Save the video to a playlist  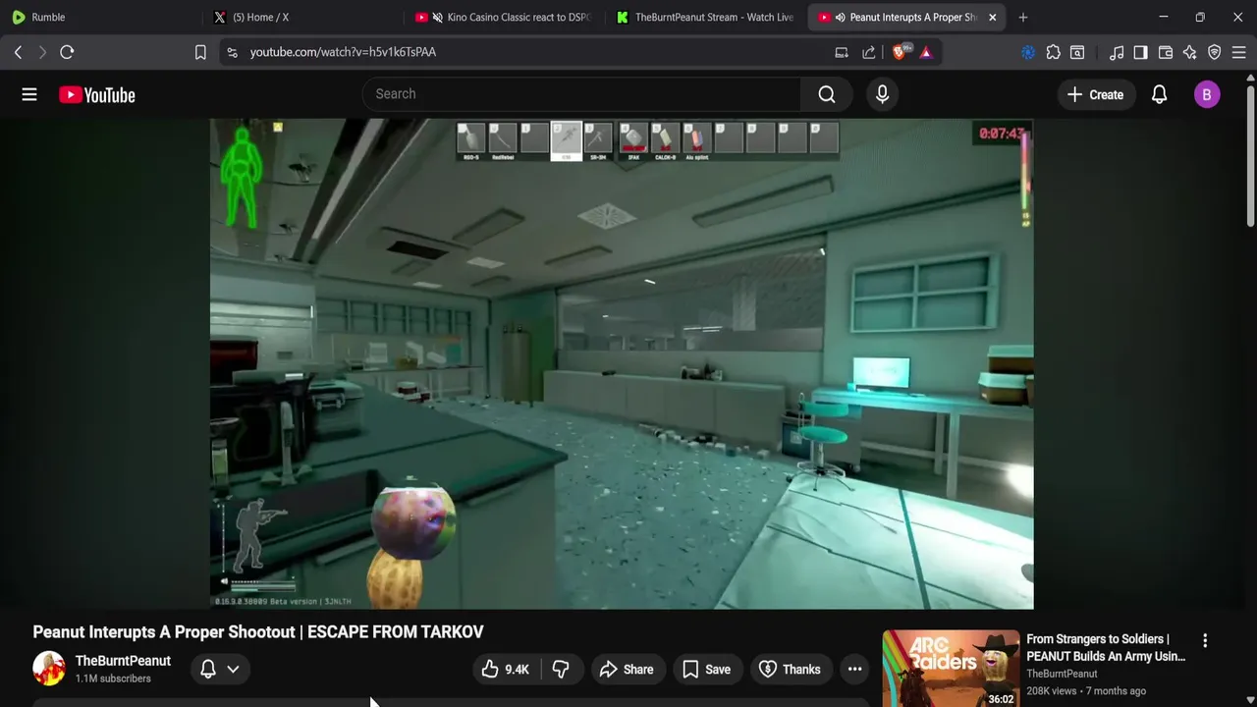coord(706,670)
